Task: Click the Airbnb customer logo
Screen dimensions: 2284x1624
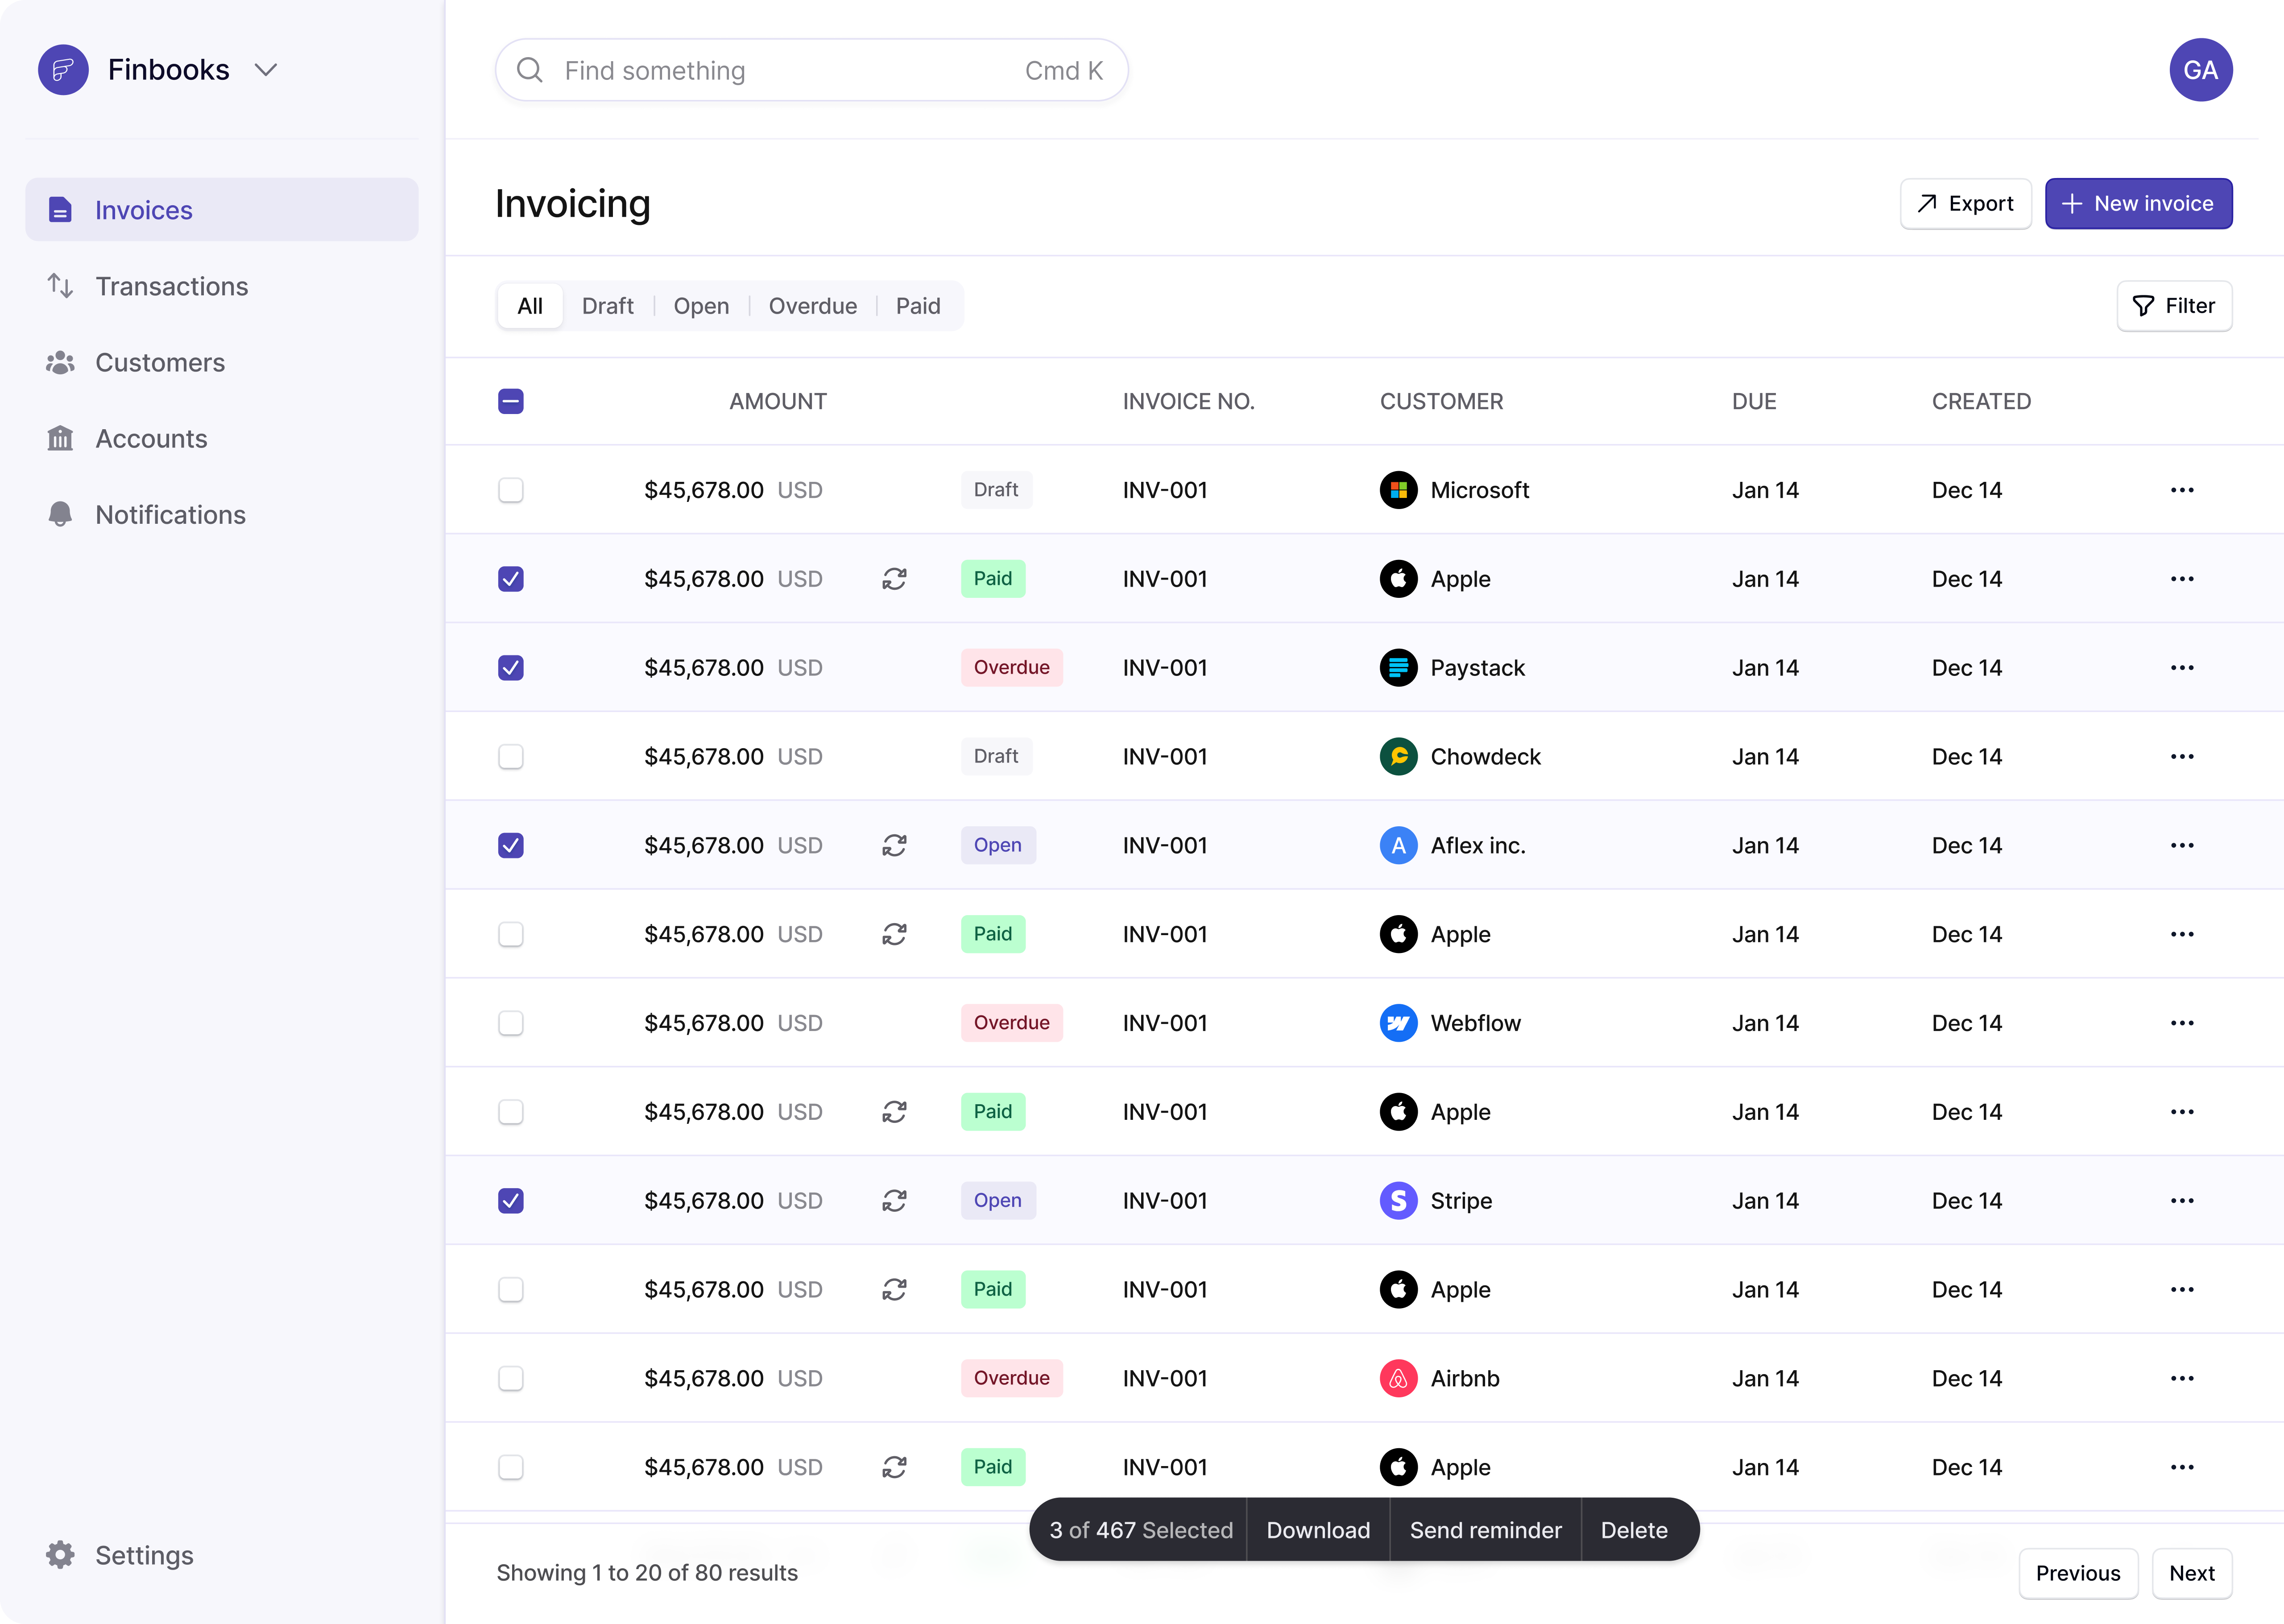Action: click(1399, 1378)
